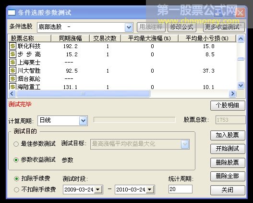
Task: Select the 最佳参数测试 radio button
Action: 16,144
